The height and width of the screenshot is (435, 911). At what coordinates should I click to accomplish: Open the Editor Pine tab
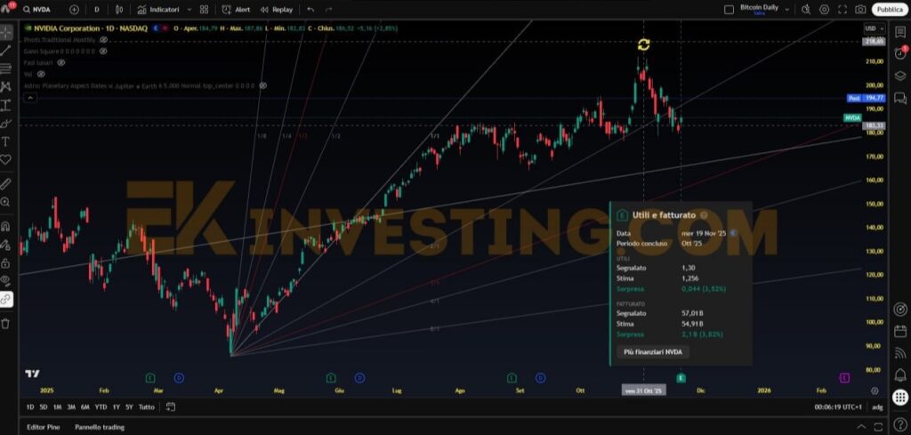44,427
